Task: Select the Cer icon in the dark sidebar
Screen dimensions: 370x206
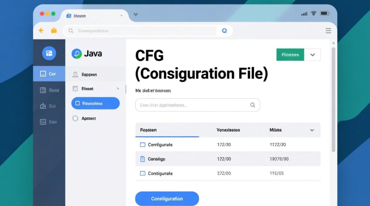Action: click(x=43, y=74)
